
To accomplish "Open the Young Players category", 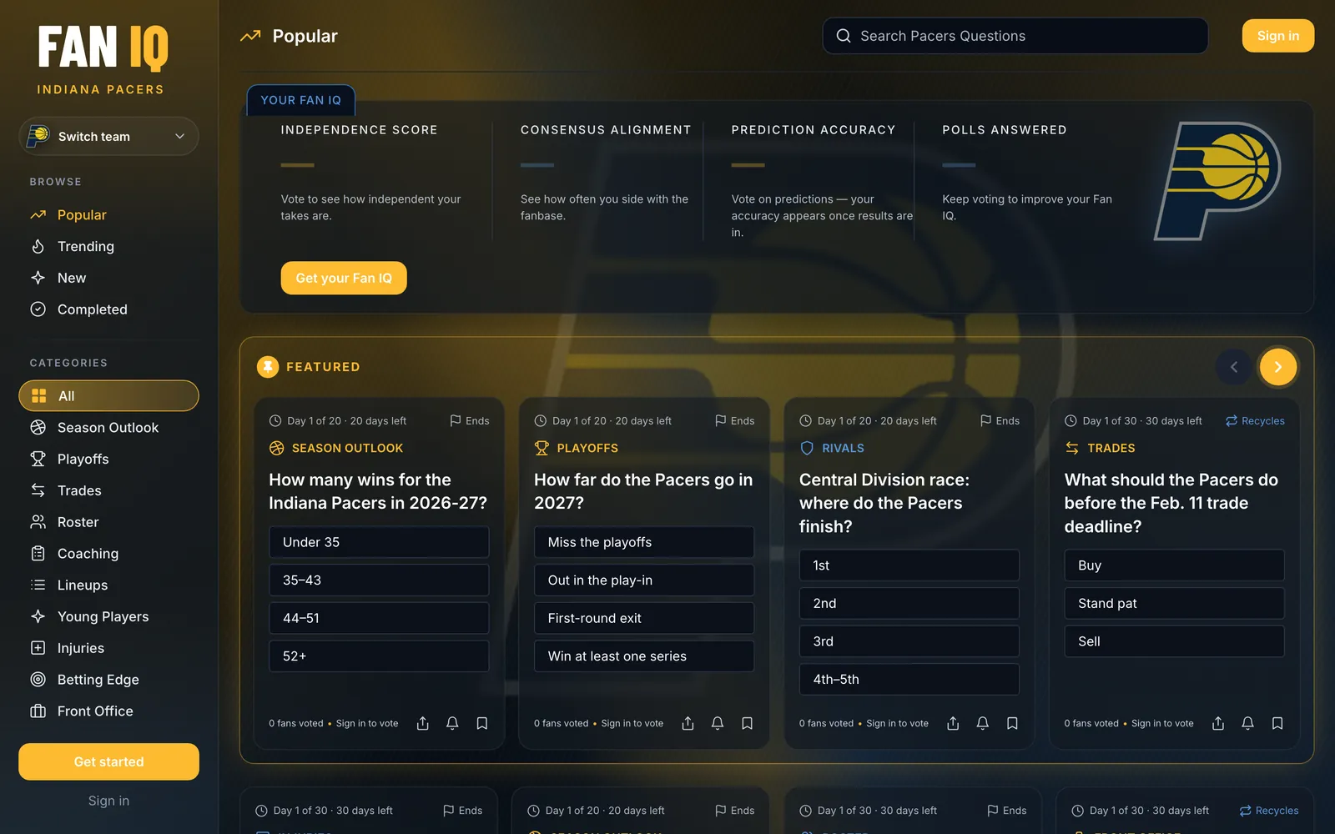I will (x=108, y=616).
